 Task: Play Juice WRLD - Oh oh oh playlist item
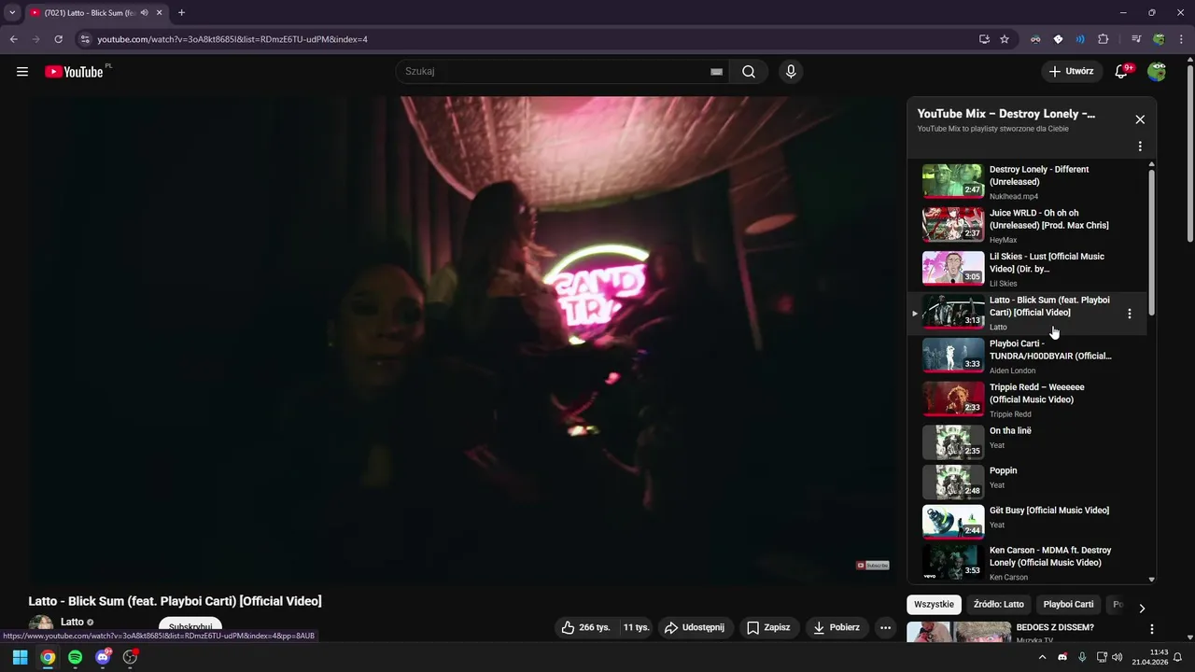pyautogui.click(x=1025, y=226)
